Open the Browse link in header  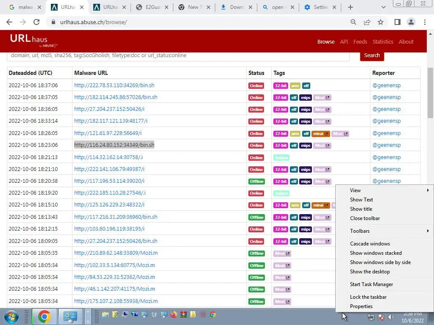(x=326, y=42)
